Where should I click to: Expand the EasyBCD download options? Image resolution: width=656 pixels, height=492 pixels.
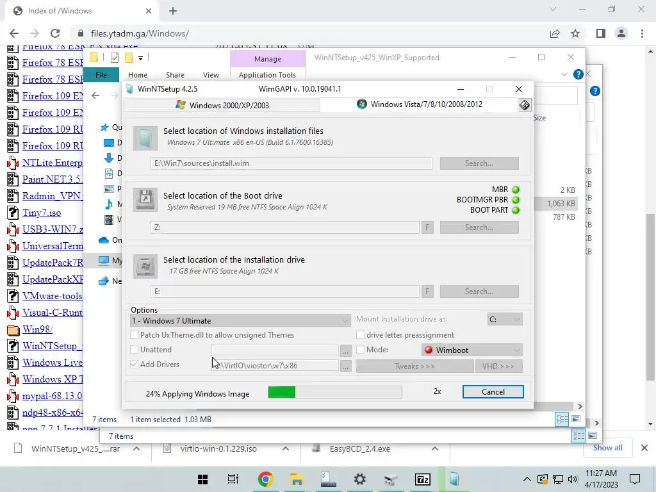[435, 448]
